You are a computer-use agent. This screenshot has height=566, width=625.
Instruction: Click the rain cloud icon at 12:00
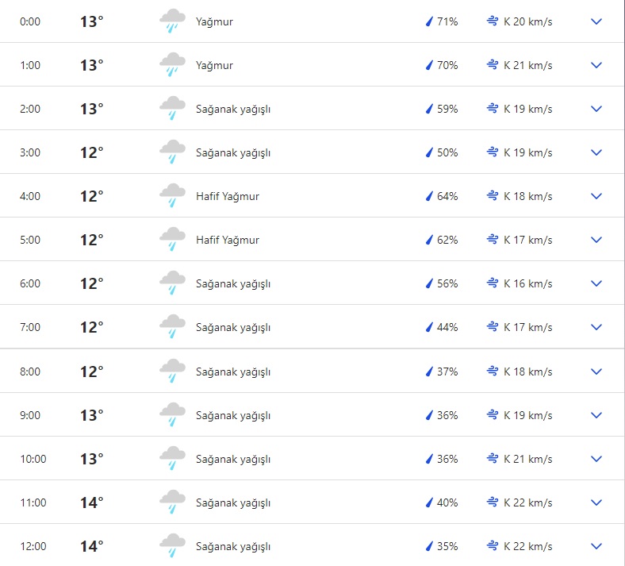pyautogui.click(x=172, y=546)
